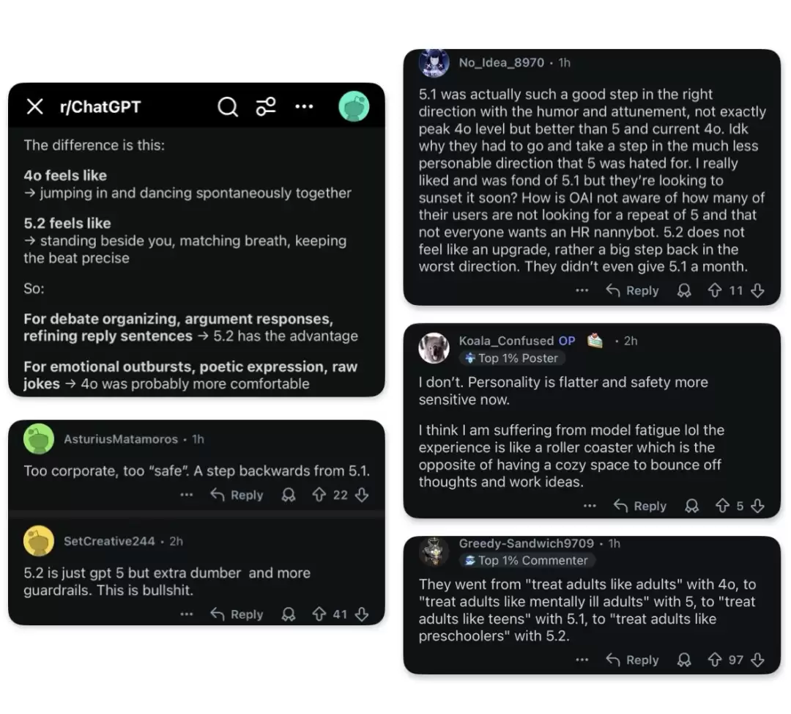Close the r/ChatGPT panel with X

34,107
